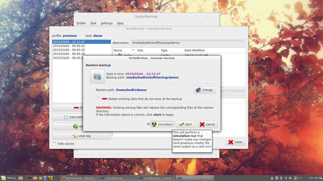Toggle the hide source checkbox
Image resolution: width=323 pixels, height=181 pixels.
pos(55,144)
